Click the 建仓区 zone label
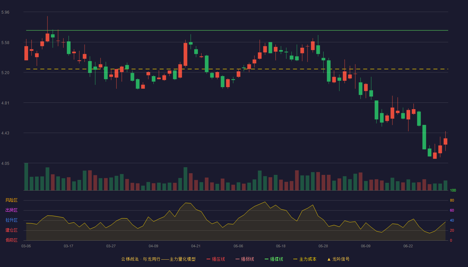This screenshot has width=468, height=267. [12, 230]
